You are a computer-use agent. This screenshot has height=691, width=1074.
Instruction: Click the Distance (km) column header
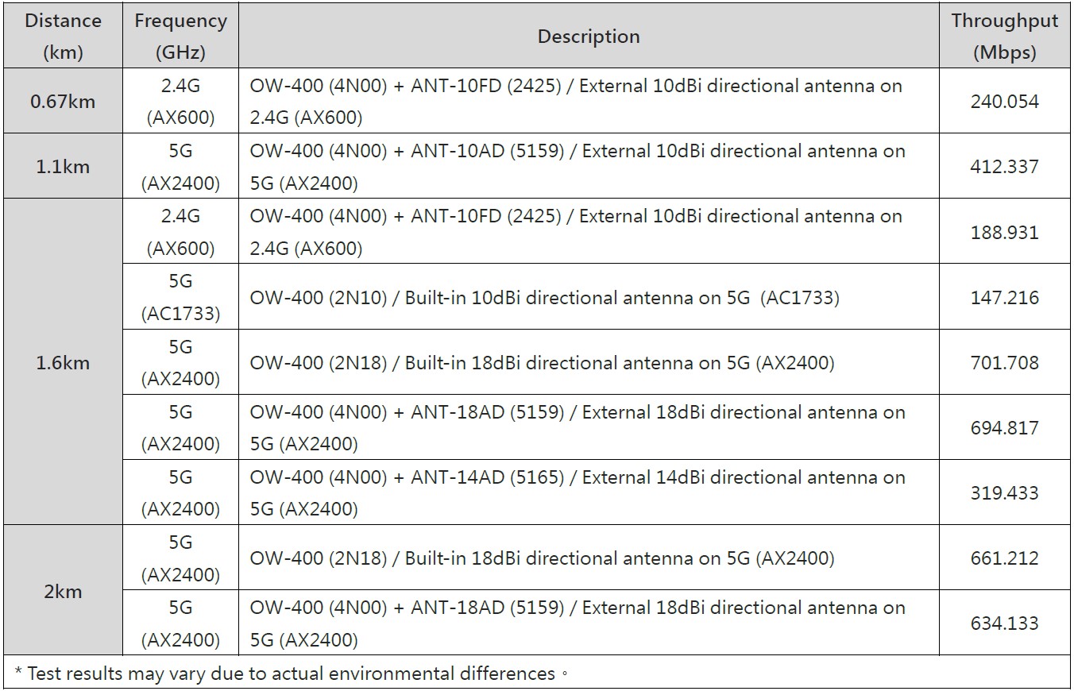[x=63, y=37]
